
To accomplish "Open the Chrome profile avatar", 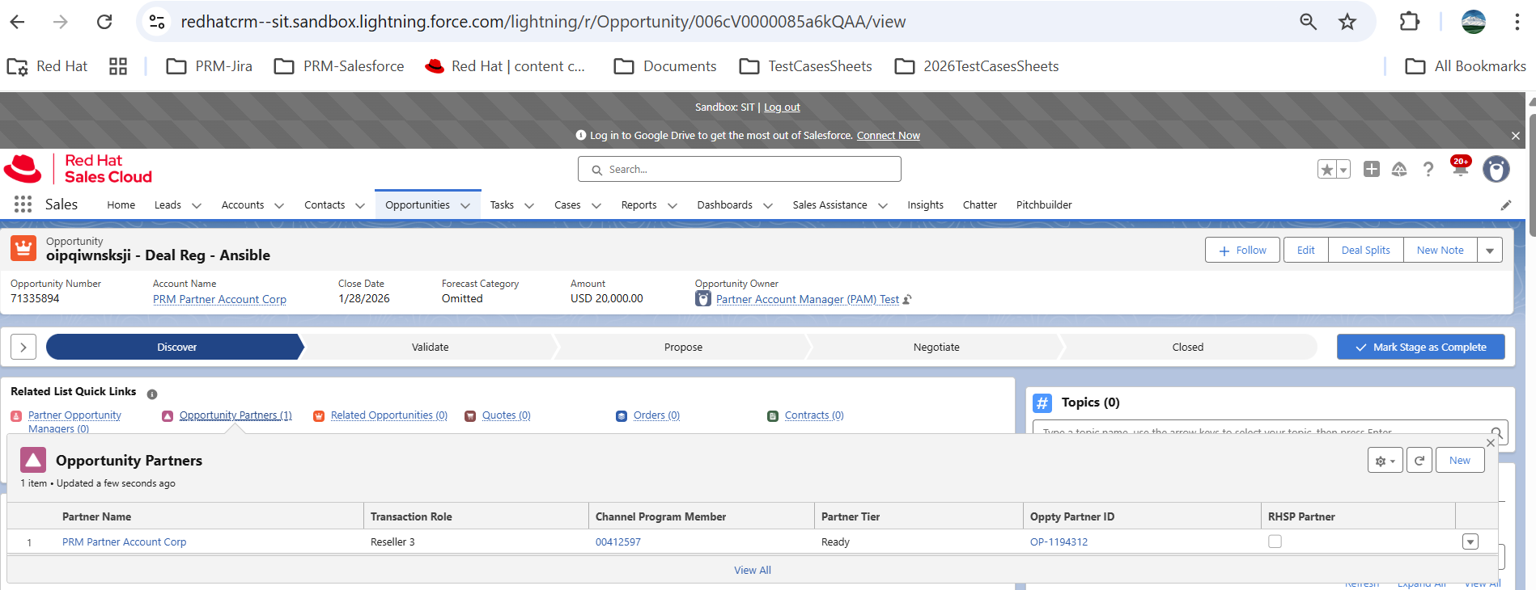I will (1474, 22).
